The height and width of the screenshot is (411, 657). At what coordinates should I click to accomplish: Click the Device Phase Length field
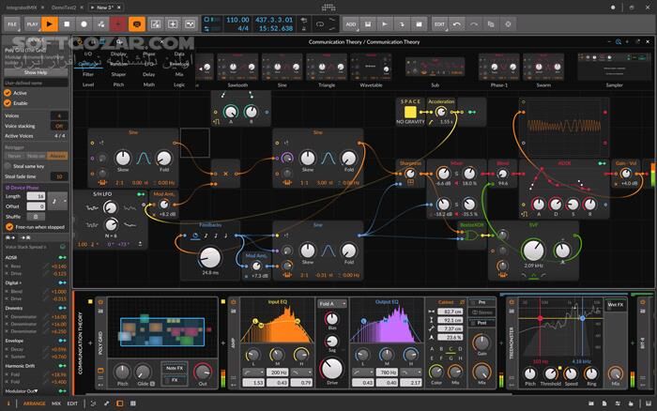36,196
